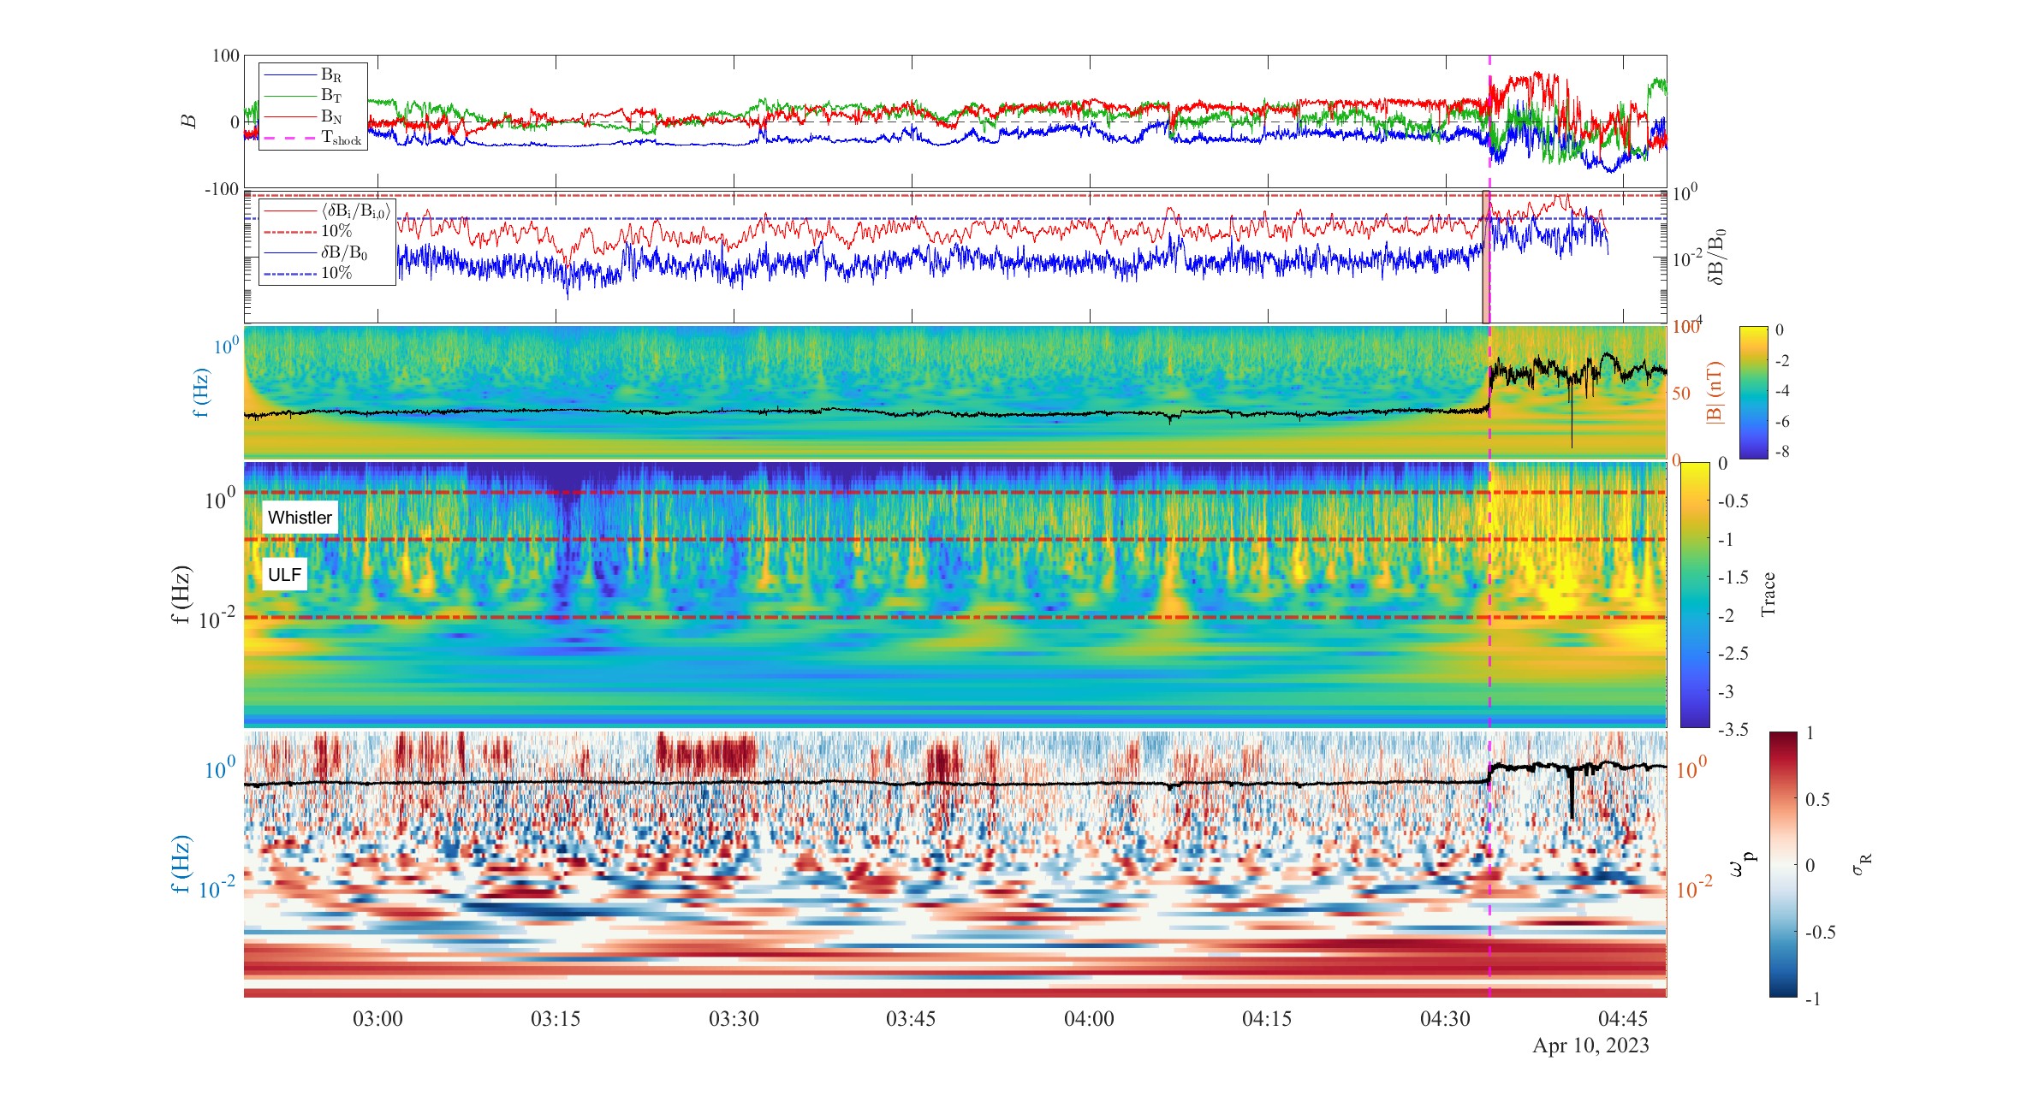
Task: Click the 03:15 time axis tick label
Action: (556, 1019)
